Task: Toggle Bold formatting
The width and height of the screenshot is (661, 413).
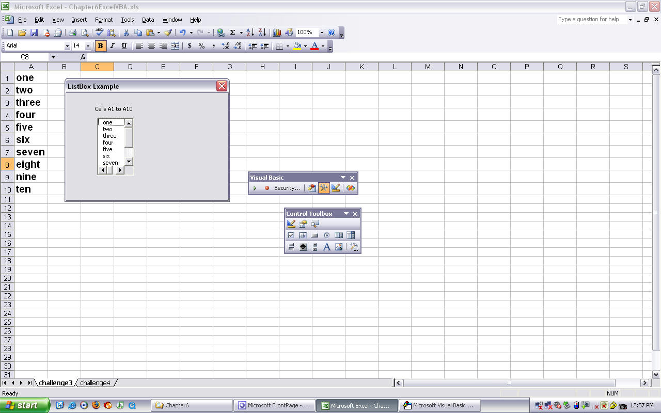Action: [100, 46]
